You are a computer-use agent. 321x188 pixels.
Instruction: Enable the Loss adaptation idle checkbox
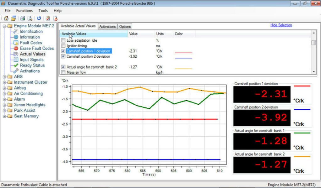(63, 40)
